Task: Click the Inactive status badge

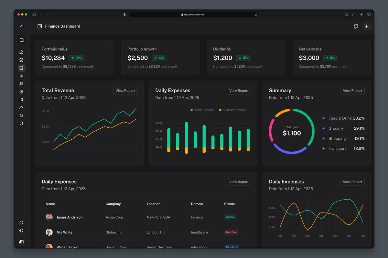Action: point(232,232)
